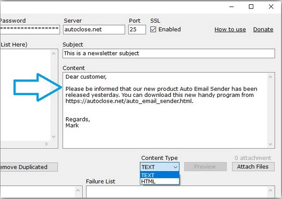282x199 pixels.
Task: Click the Donate link
Action: [x=263, y=29]
